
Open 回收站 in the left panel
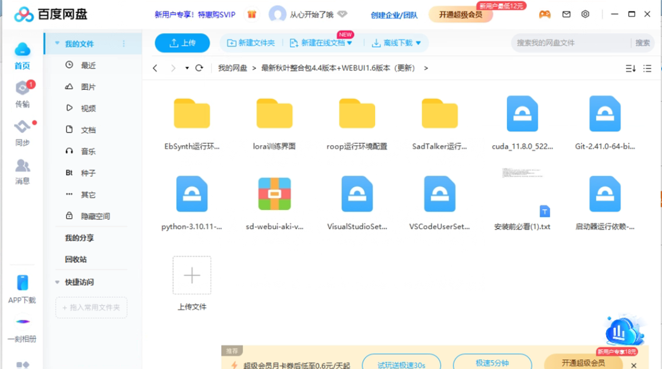point(75,259)
